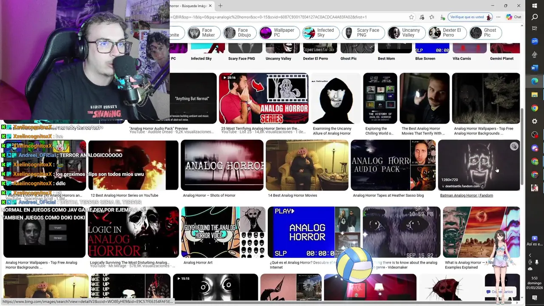The image size is (544, 306).
Task: Open The History of Analog Horror image
Action: coord(380,98)
